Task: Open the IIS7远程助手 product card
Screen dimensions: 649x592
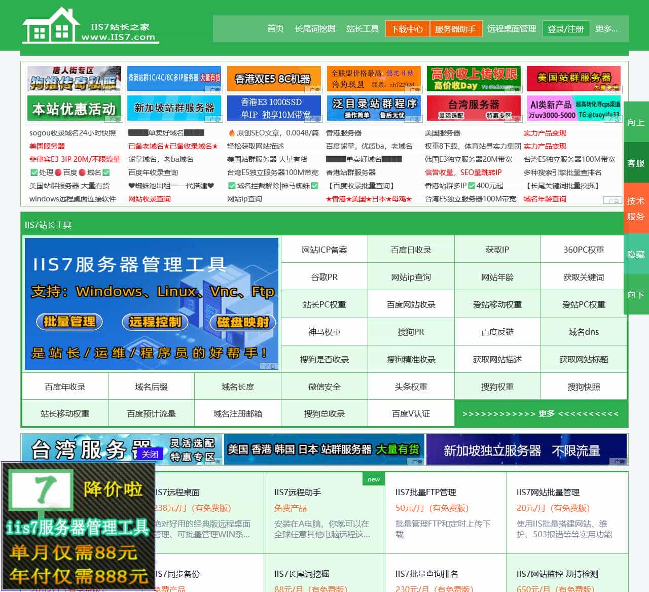Action: [x=324, y=512]
